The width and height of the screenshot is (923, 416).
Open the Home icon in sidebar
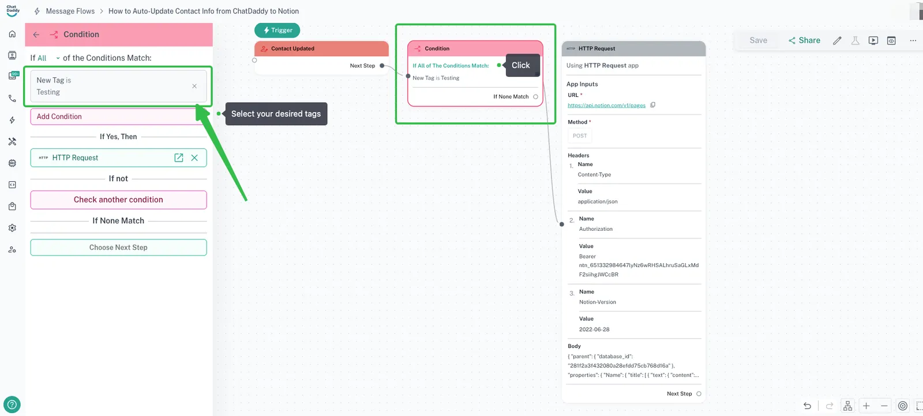[12, 34]
